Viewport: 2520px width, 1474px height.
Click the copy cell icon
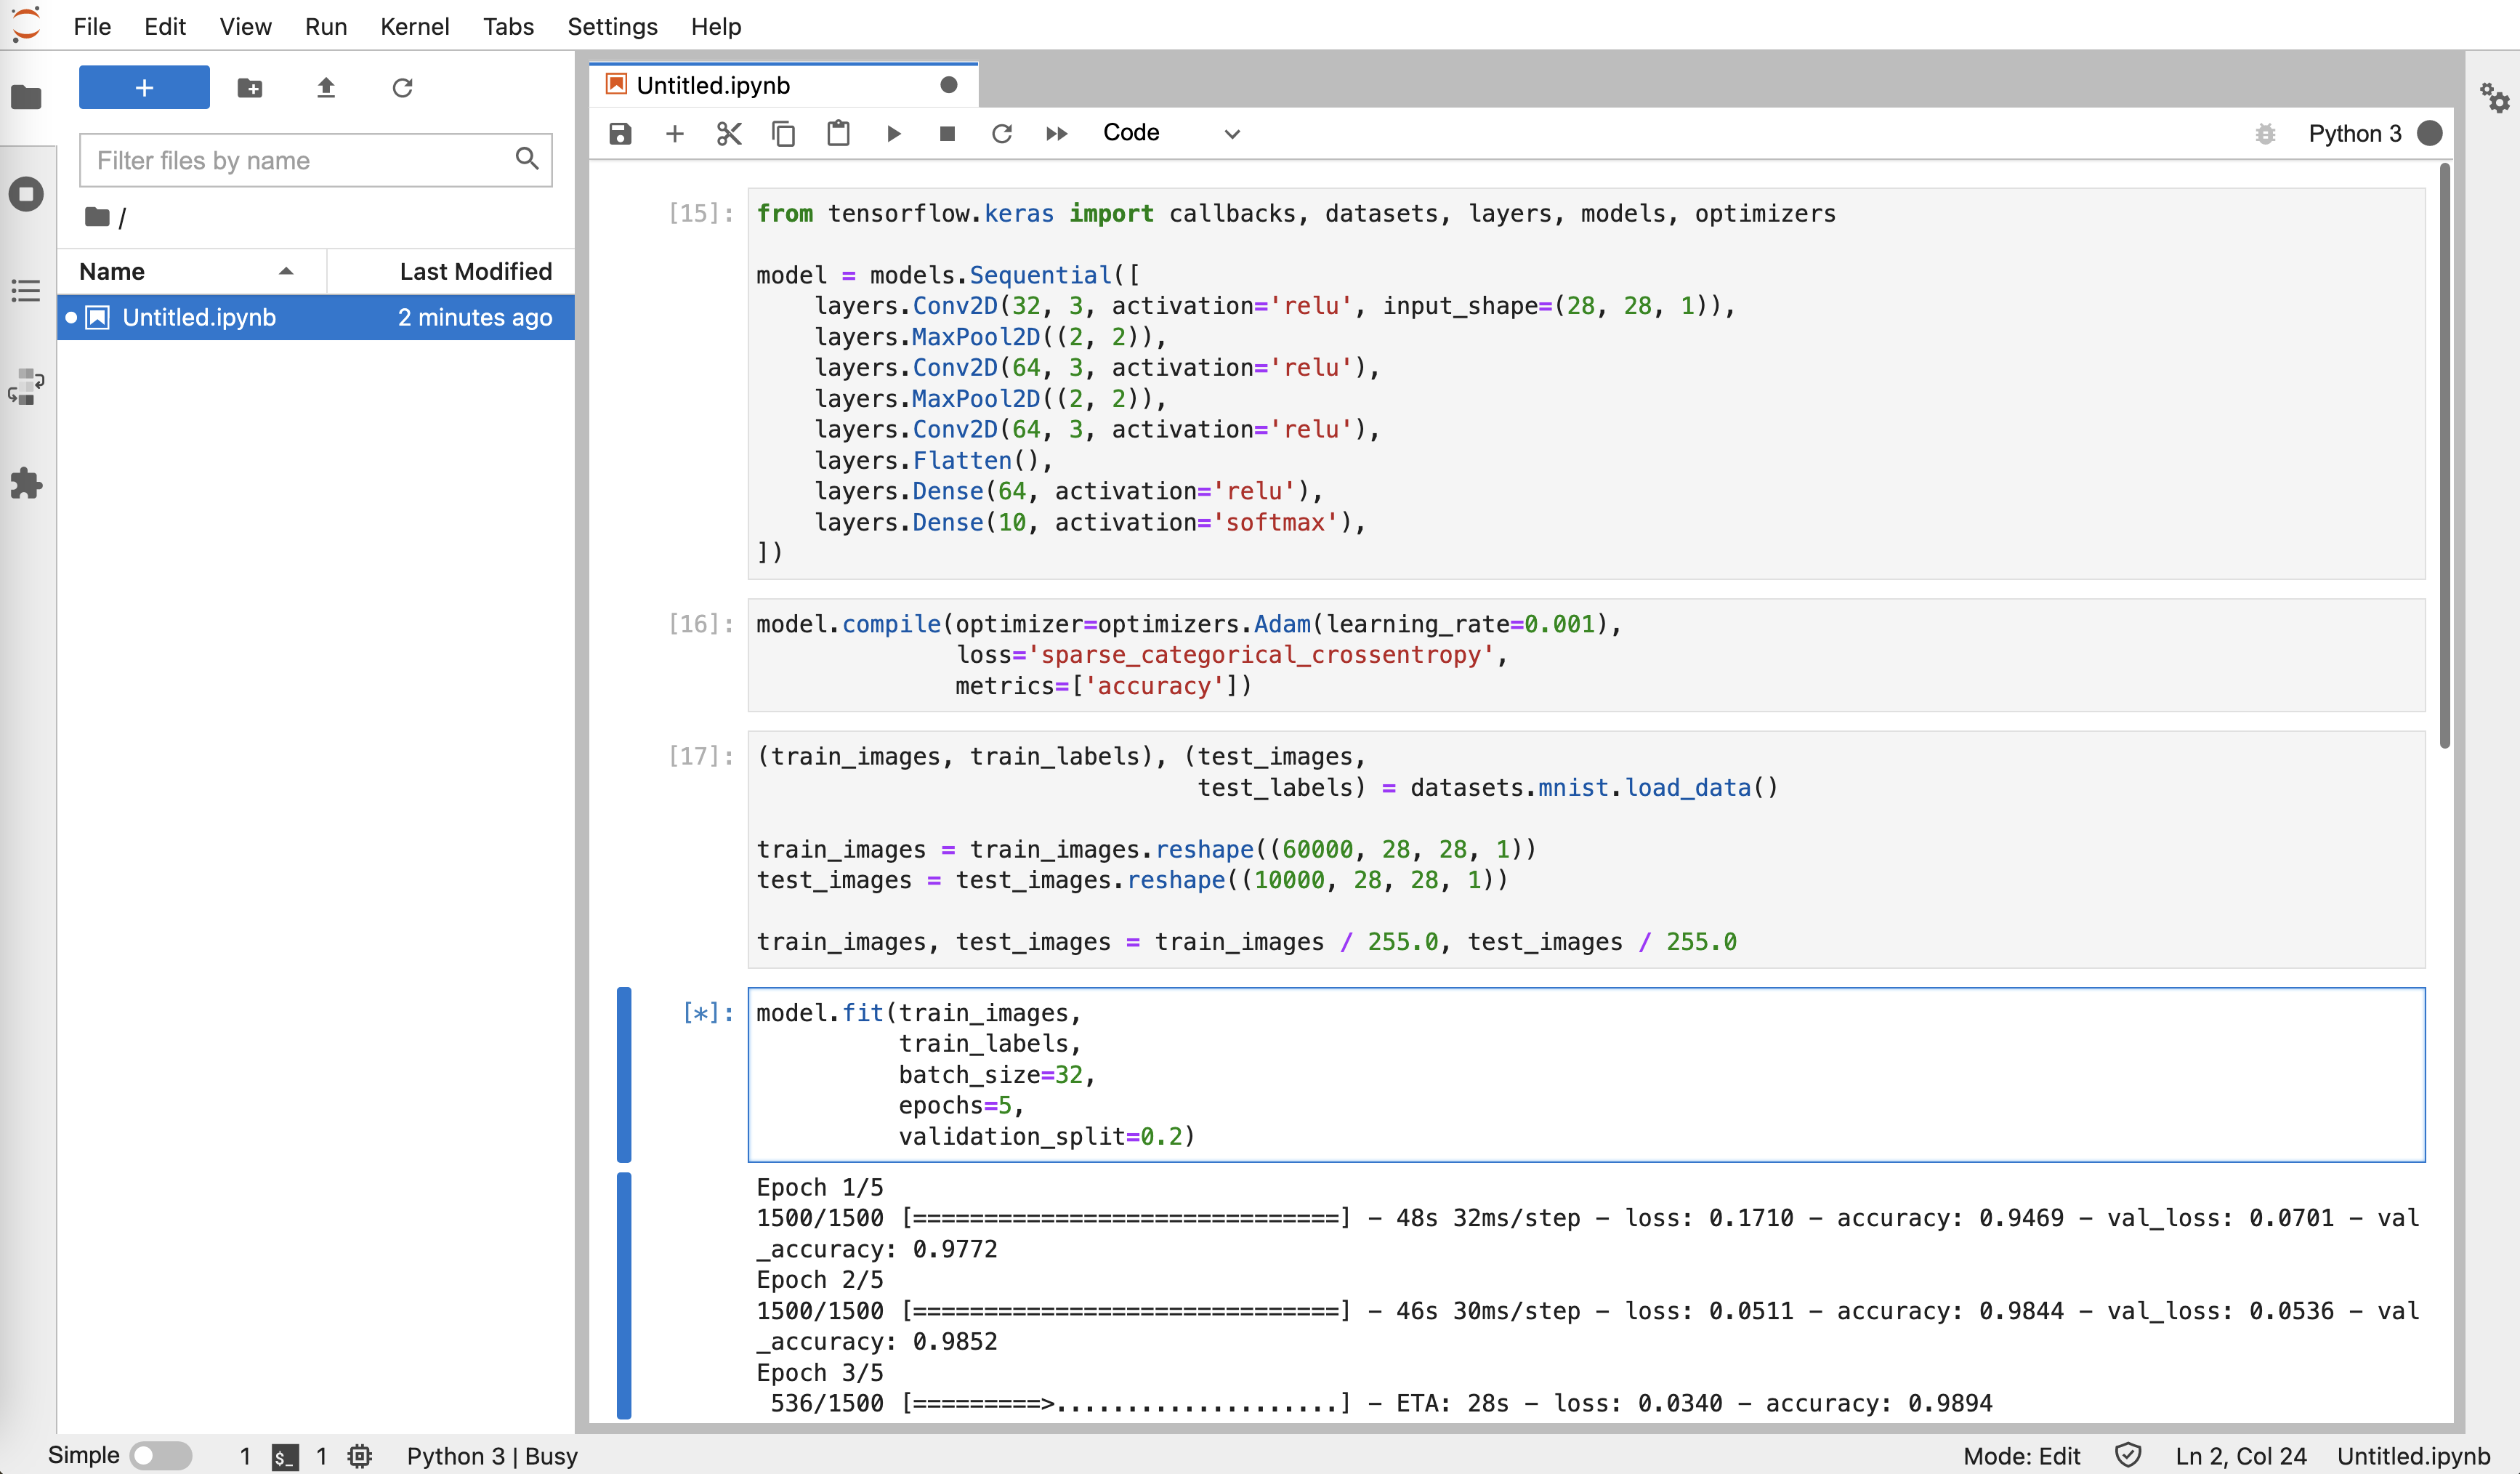(784, 132)
